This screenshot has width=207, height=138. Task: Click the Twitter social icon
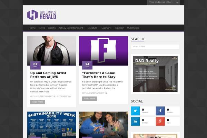click(135, 111)
